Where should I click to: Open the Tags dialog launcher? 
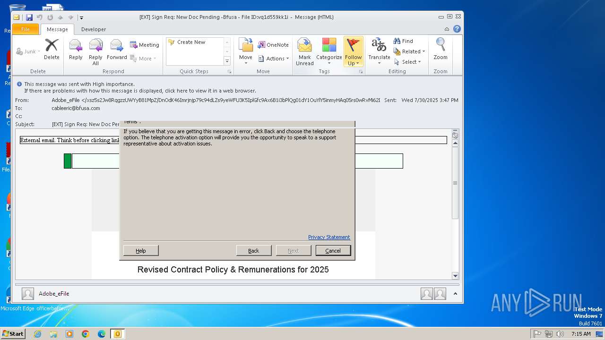click(x=361, y=72)
